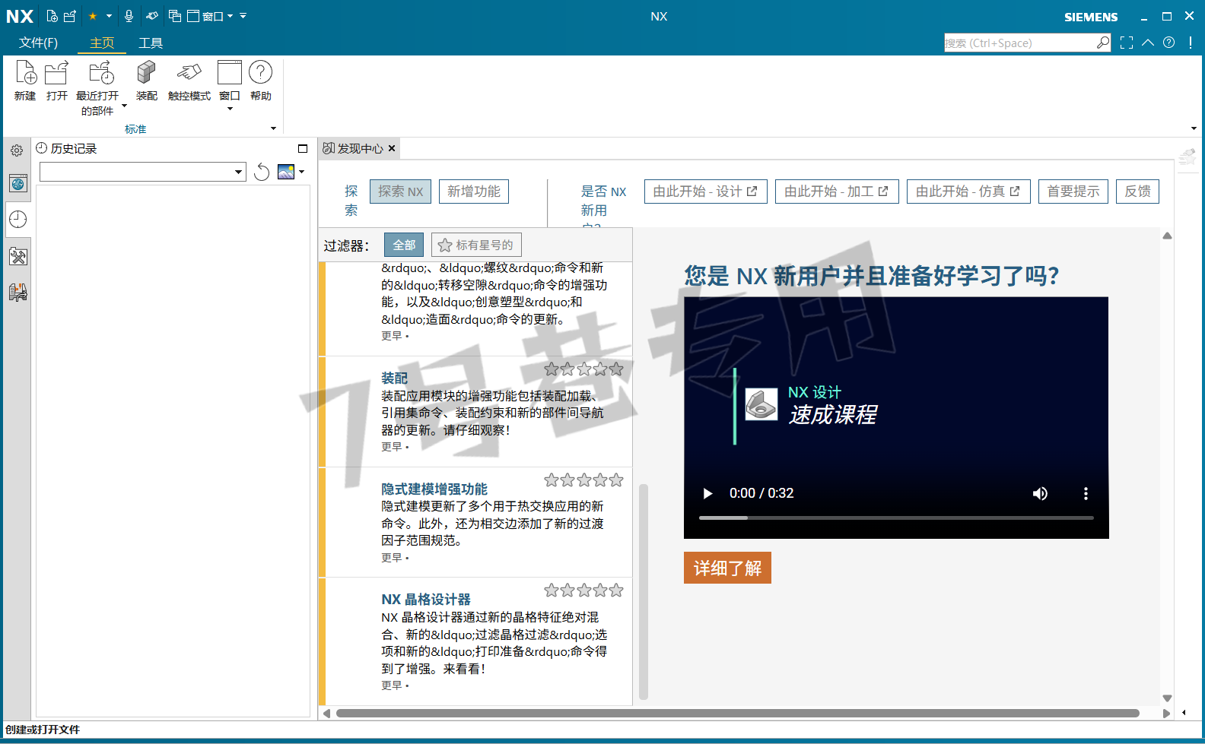
Task: Click the microphone voice command icon
Action: pos(129,16)
